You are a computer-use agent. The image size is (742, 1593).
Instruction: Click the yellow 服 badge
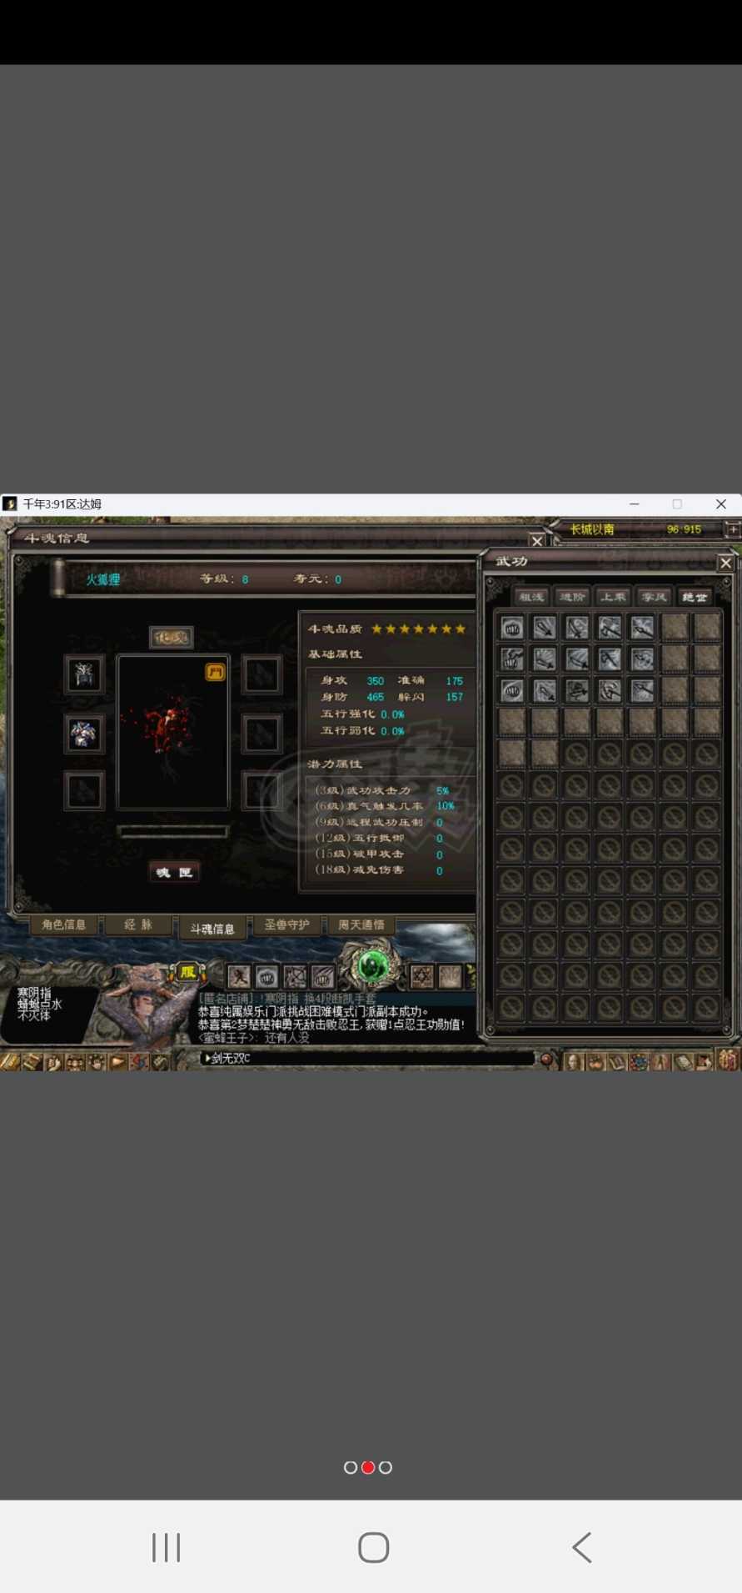tap(187, 971)
